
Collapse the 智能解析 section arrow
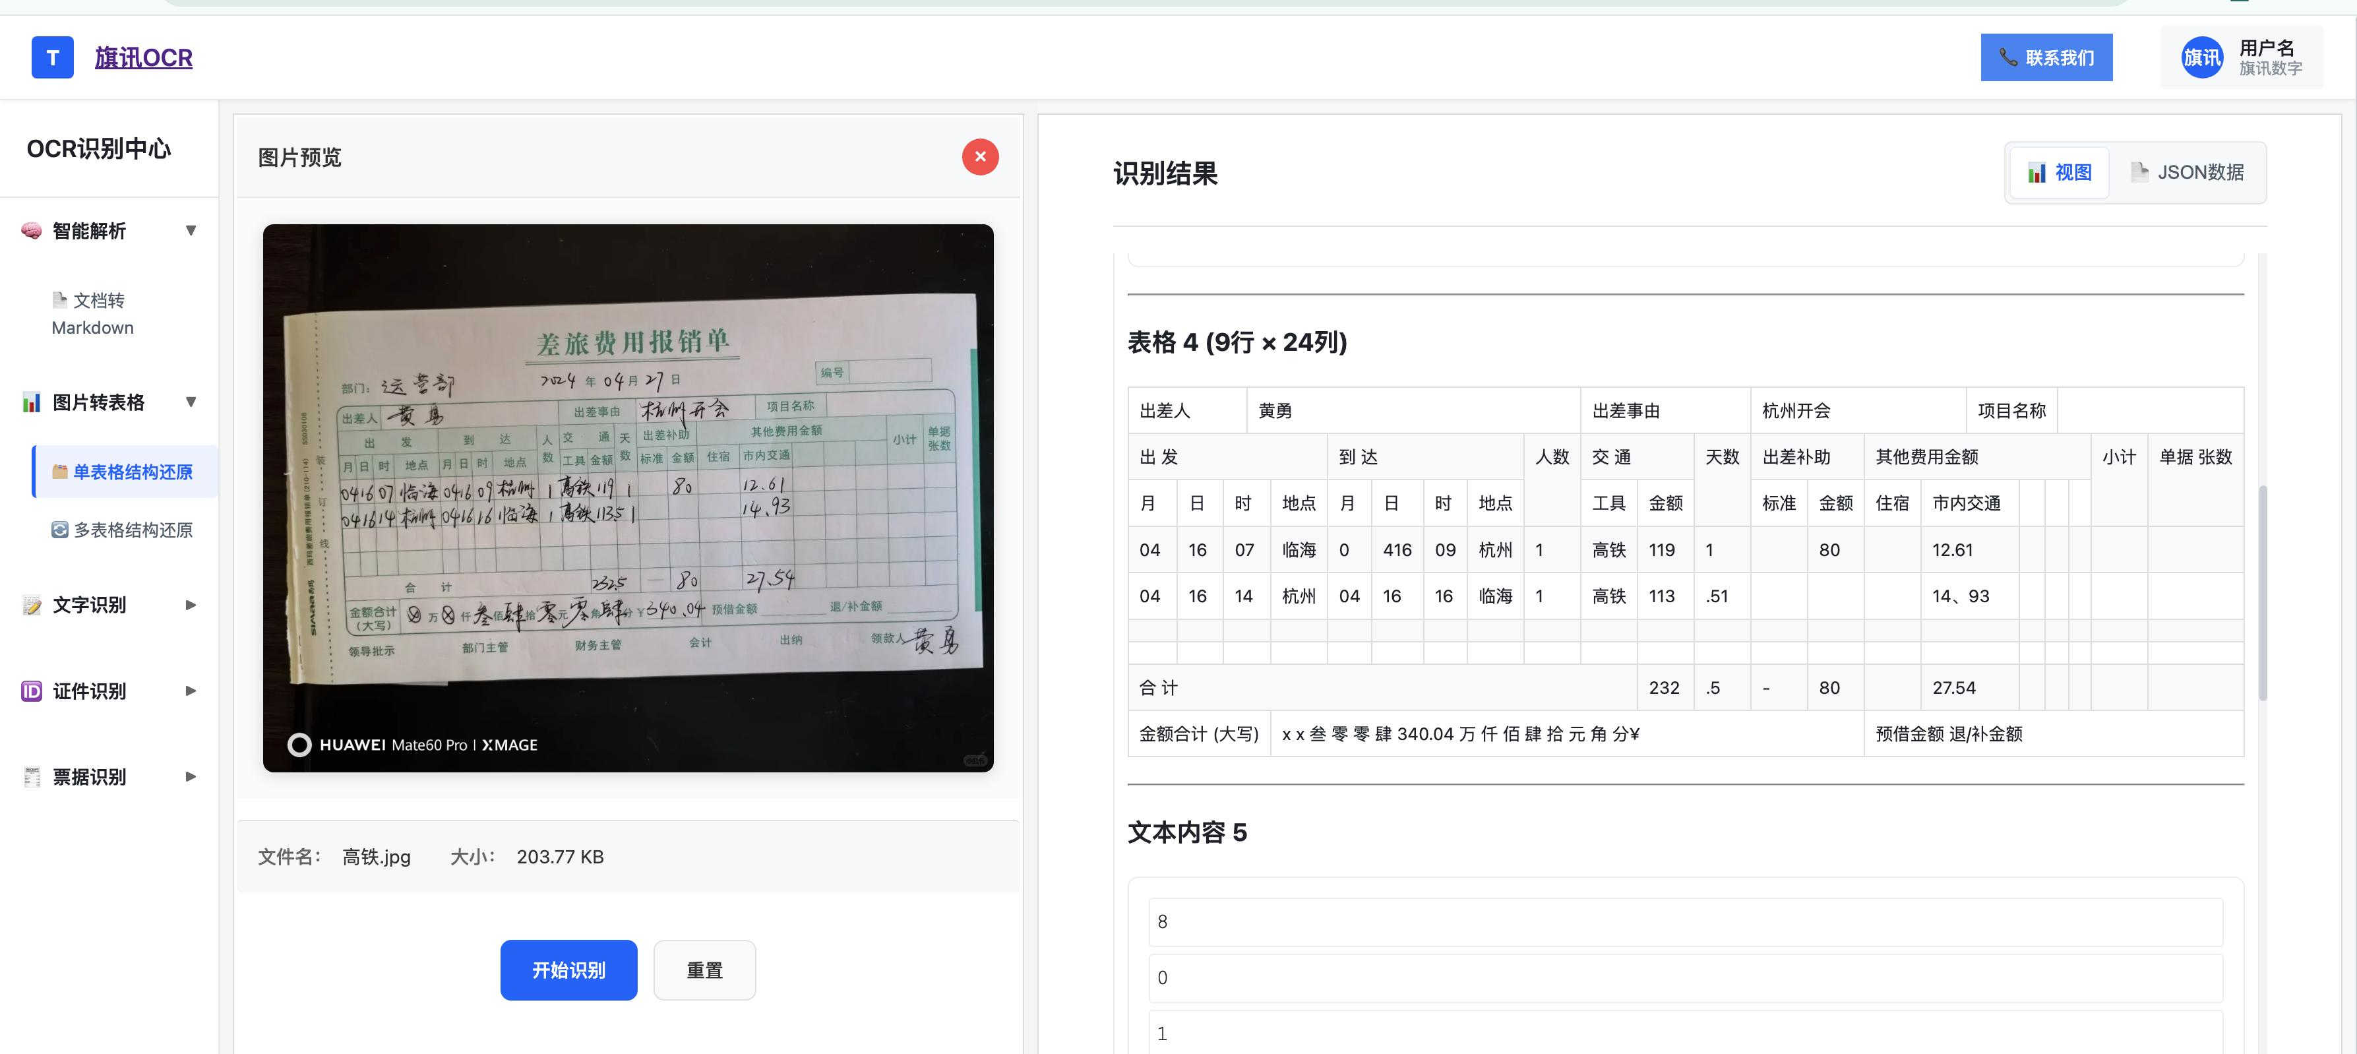click(191, 231)
